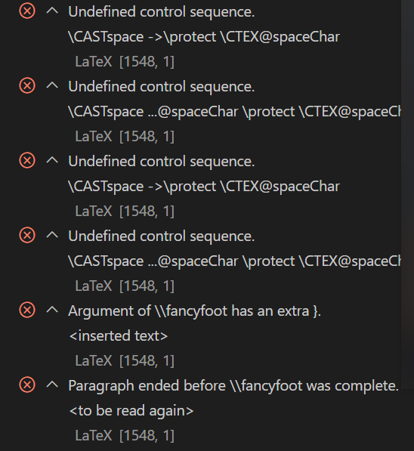Collapse the Paragraph ended before \\fancyfoot entry

[x=52, y=385]
